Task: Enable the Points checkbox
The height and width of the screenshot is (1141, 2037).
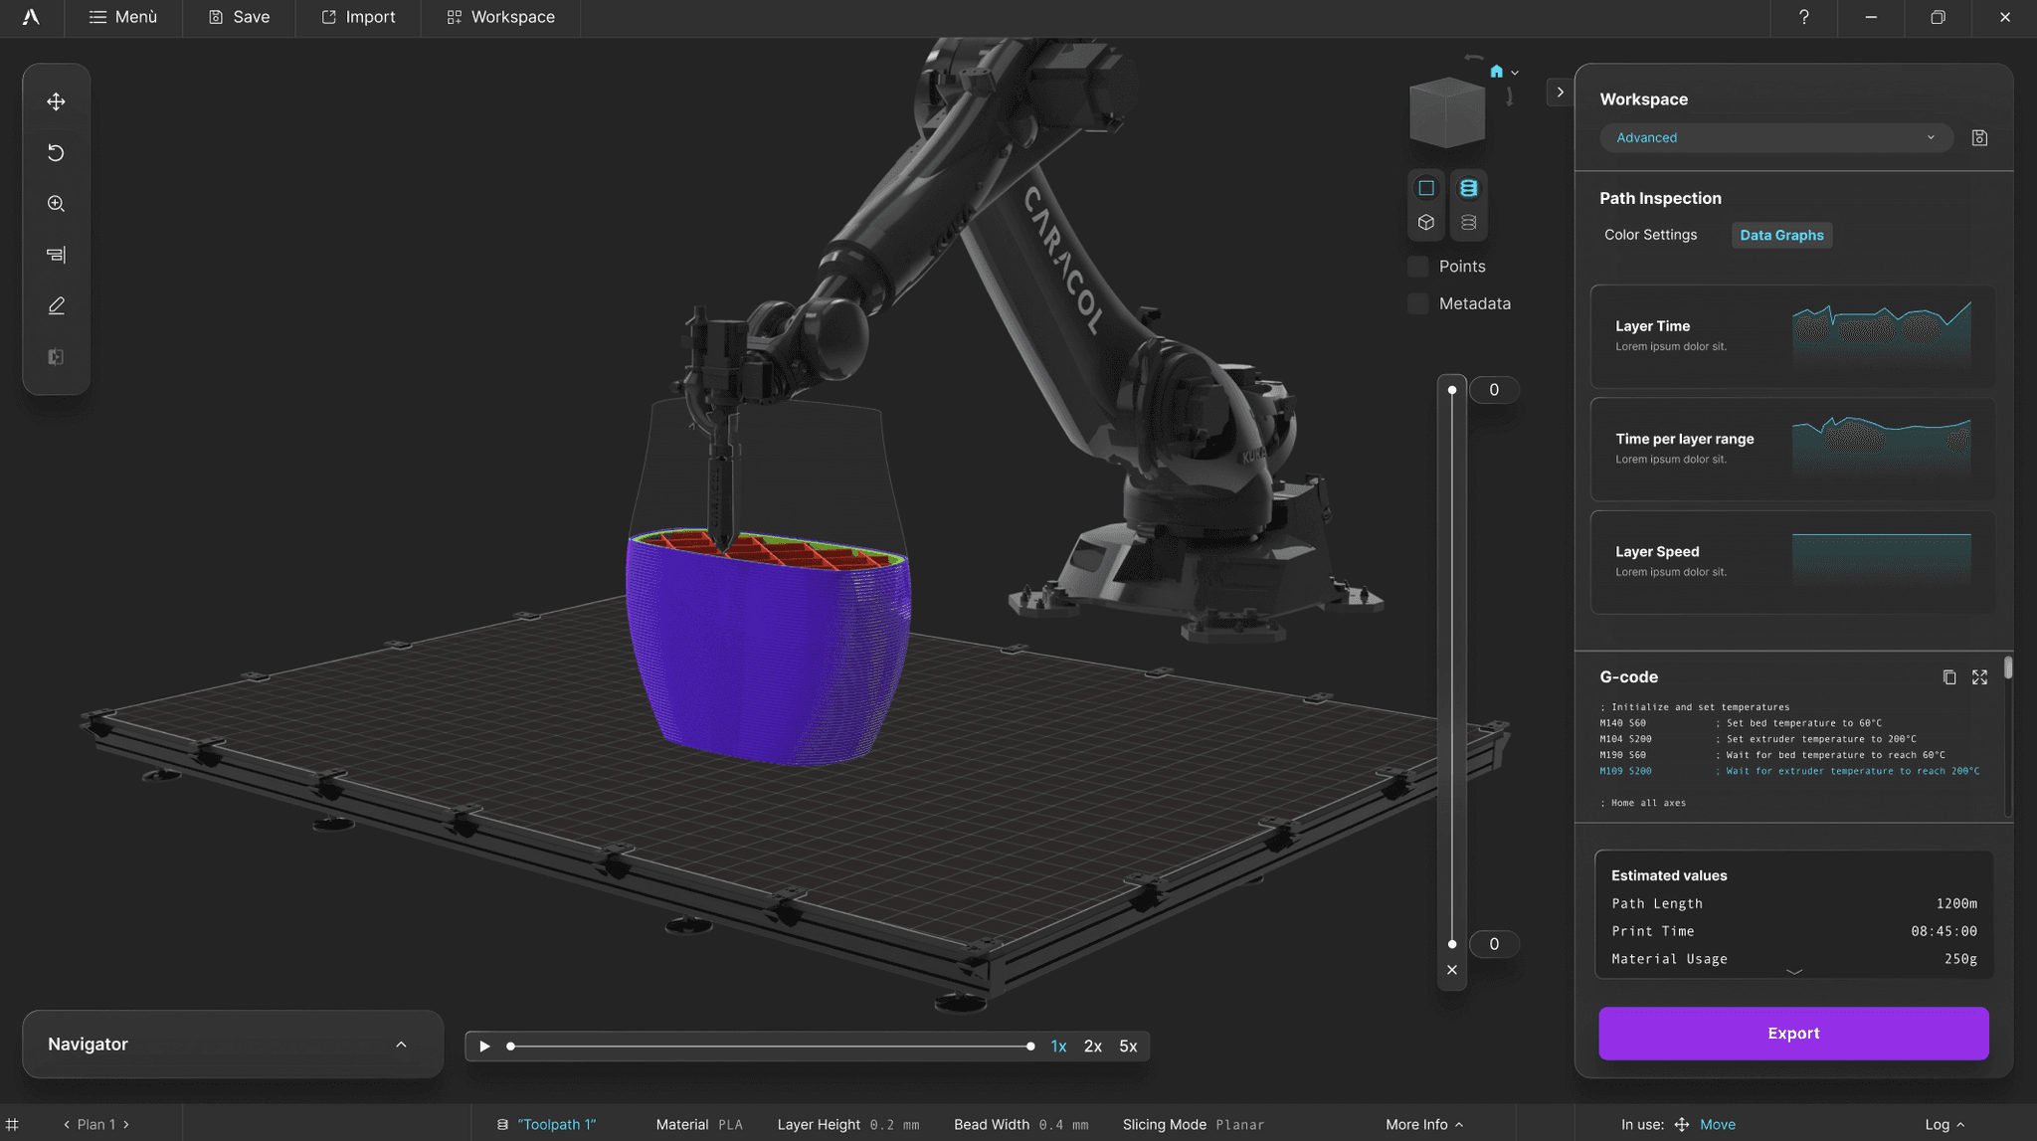Action: tap(1418, 266)
